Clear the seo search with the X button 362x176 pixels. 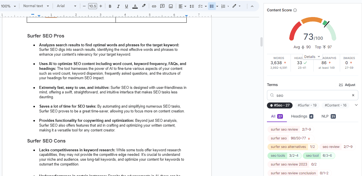(353, 95)
